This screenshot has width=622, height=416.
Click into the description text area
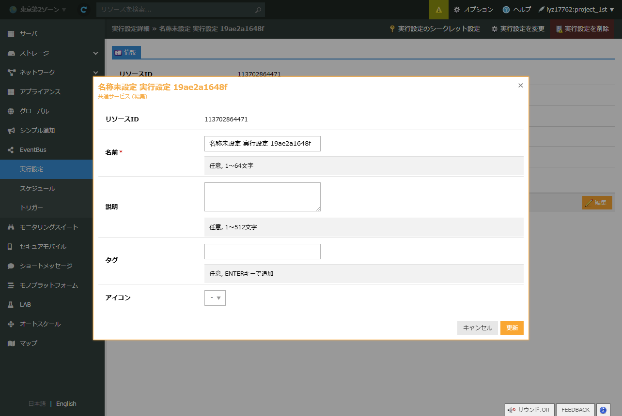[262, 197]
